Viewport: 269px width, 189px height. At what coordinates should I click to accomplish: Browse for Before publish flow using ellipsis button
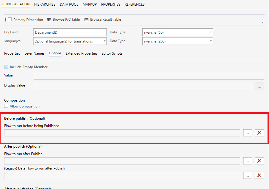coord(247,133)
